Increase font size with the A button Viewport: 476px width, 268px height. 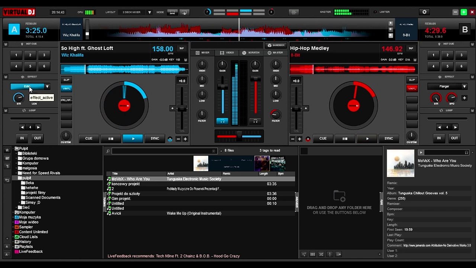click(x=7, y=246)
